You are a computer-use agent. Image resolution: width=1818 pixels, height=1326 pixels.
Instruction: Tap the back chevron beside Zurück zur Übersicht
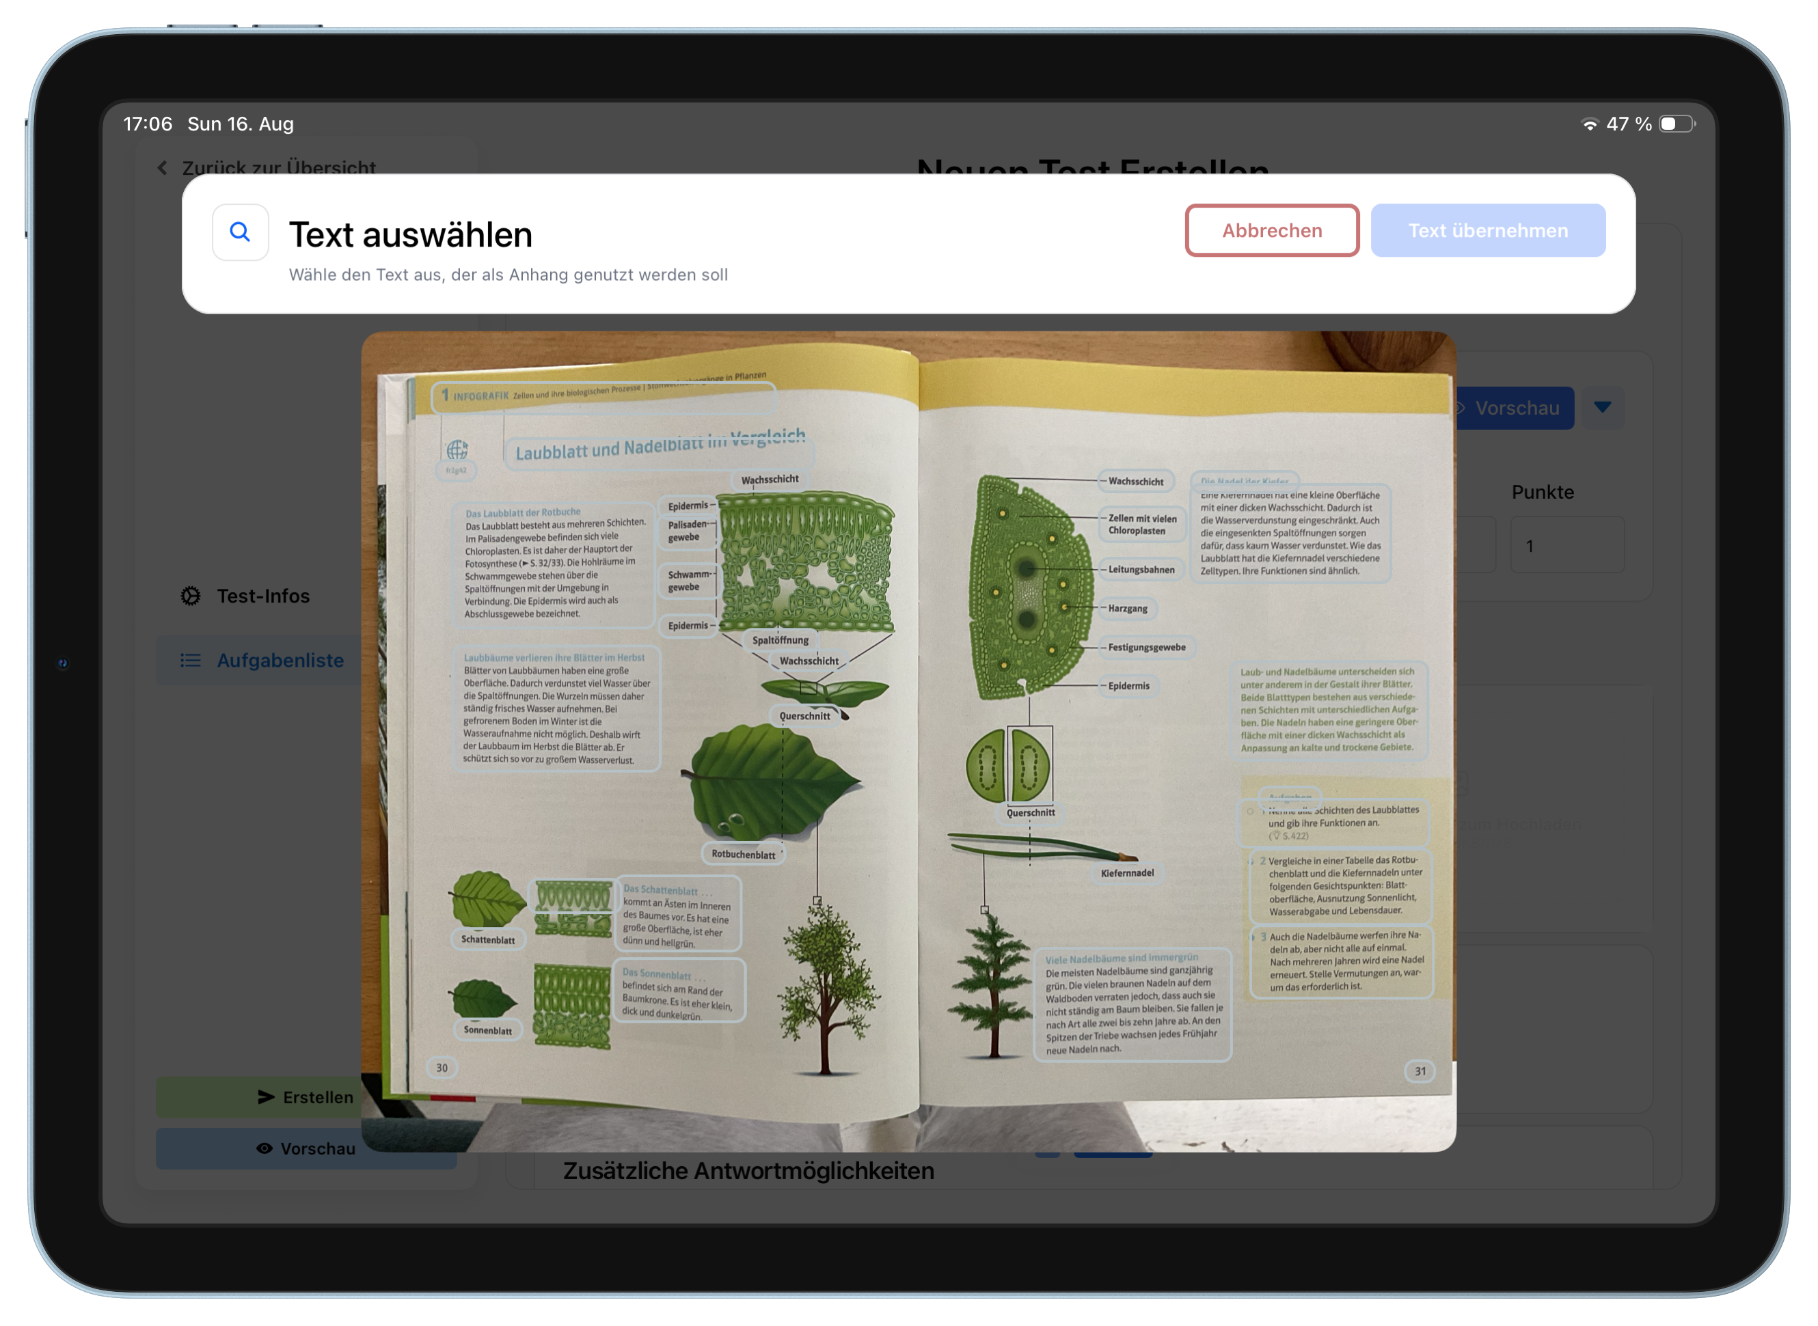coord(163,167)
